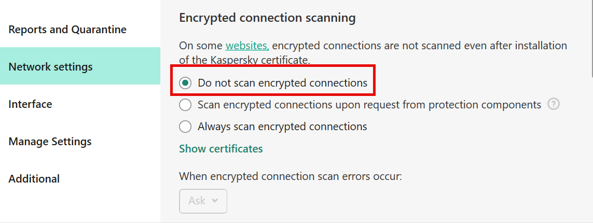Switch to the Additional section
Image resolution: width=593 pixels, height=223 pixels.
tap(34, 178)
